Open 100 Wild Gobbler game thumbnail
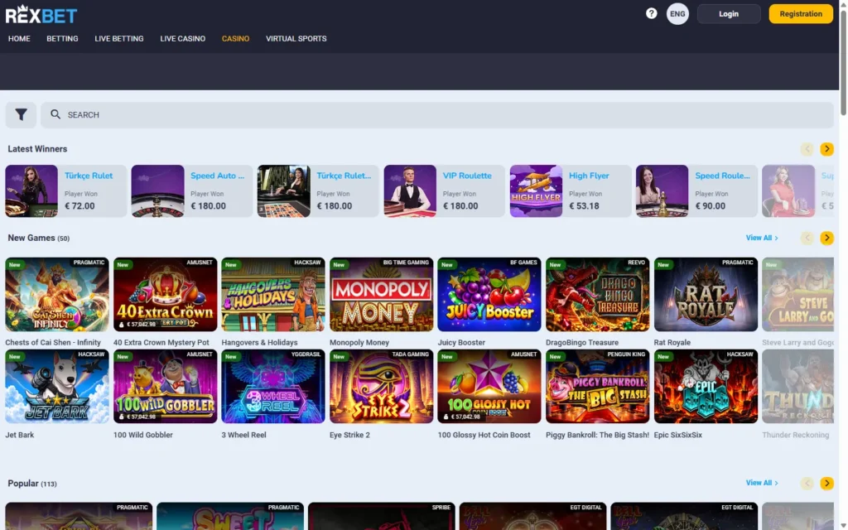This screenshot has height=530, width=848. [165, 386]
